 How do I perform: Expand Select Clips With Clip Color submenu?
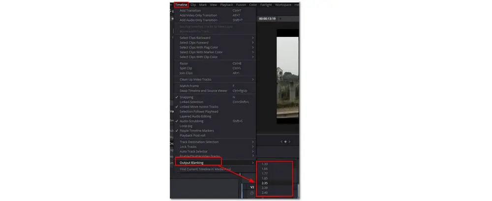[215, 57]
